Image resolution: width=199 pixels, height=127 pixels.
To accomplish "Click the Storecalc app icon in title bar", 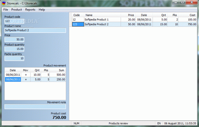I will pos(4,3).
